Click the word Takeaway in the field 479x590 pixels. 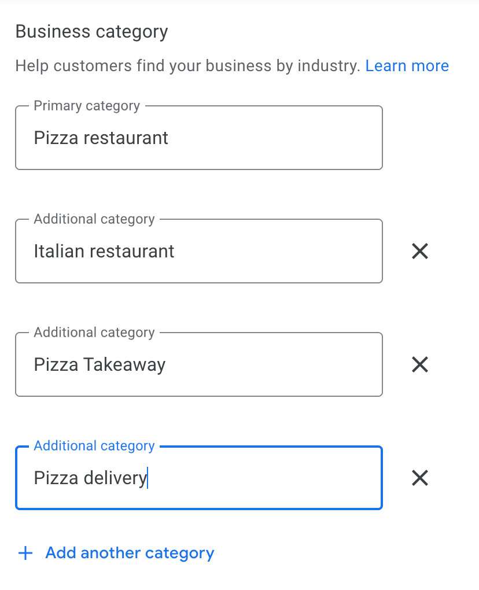click(124, 364)
